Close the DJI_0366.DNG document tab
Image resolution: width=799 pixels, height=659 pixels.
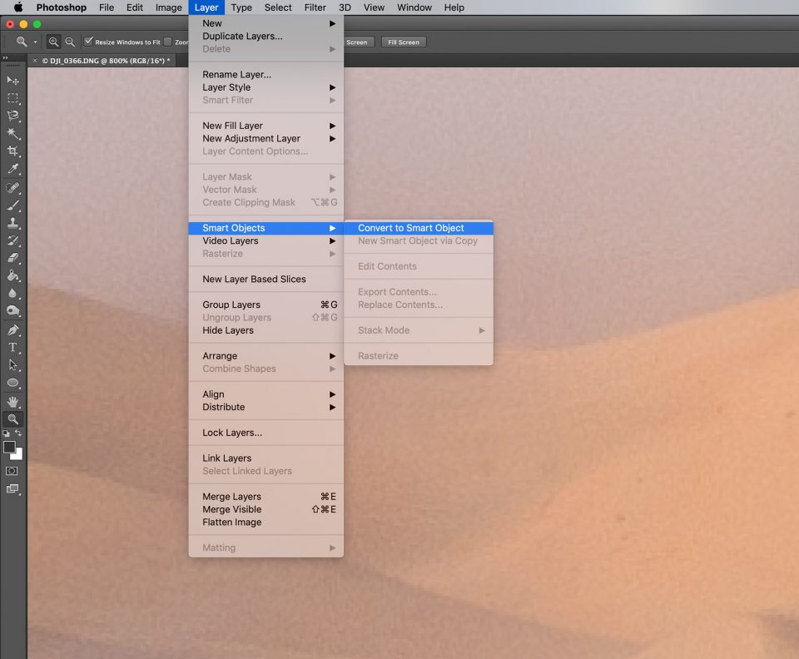click(35, 61)
